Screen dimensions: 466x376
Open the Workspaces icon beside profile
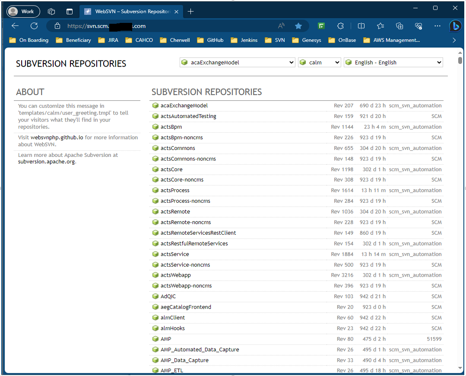[51, 11]
